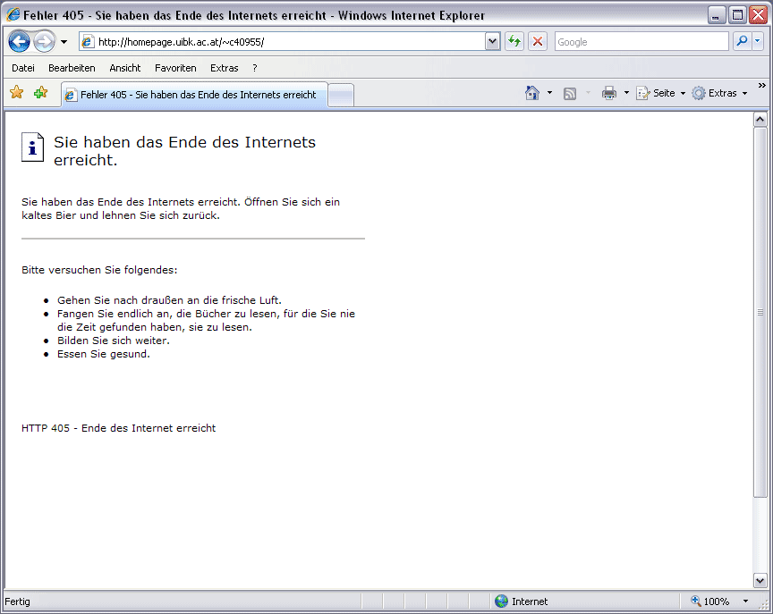Open the Extras toolbar gear menu
773x614 pixels.
pyautogui.click(x=719, y=93)
